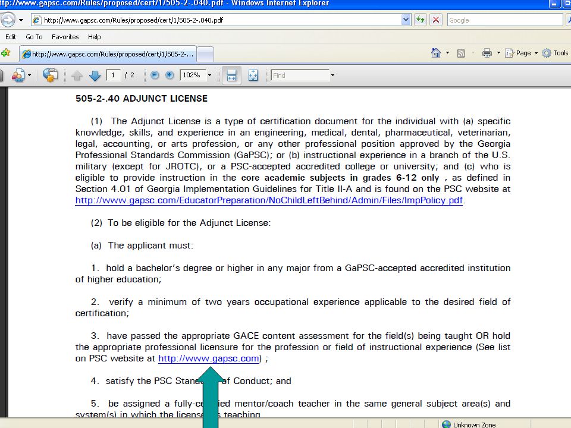This screenshot has height=428, width=571.
Task: Open the Edit menu
Action: click(x=11, y=37)
